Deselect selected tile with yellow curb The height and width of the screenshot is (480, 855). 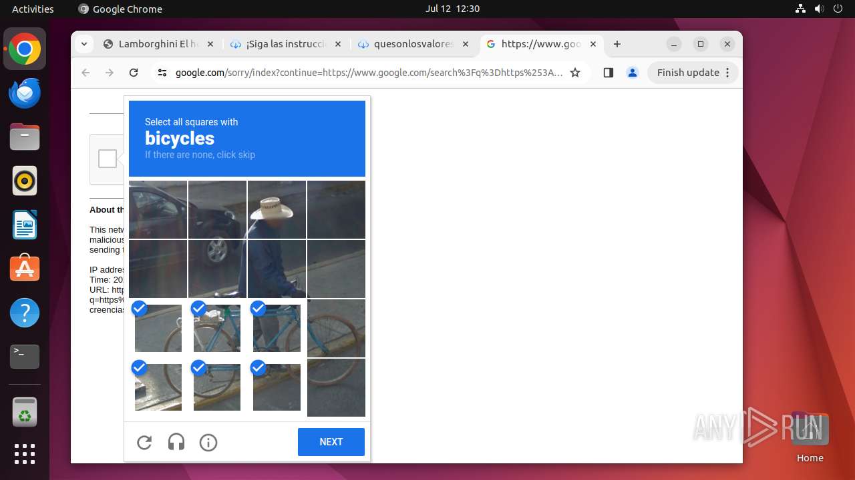(x=277, y=387)
